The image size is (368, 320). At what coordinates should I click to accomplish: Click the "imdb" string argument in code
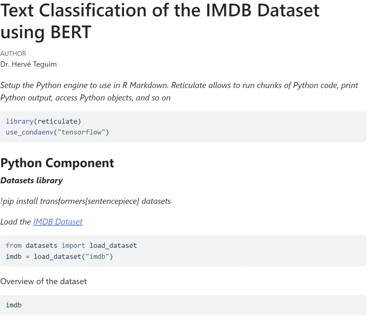tap(97, 257)
